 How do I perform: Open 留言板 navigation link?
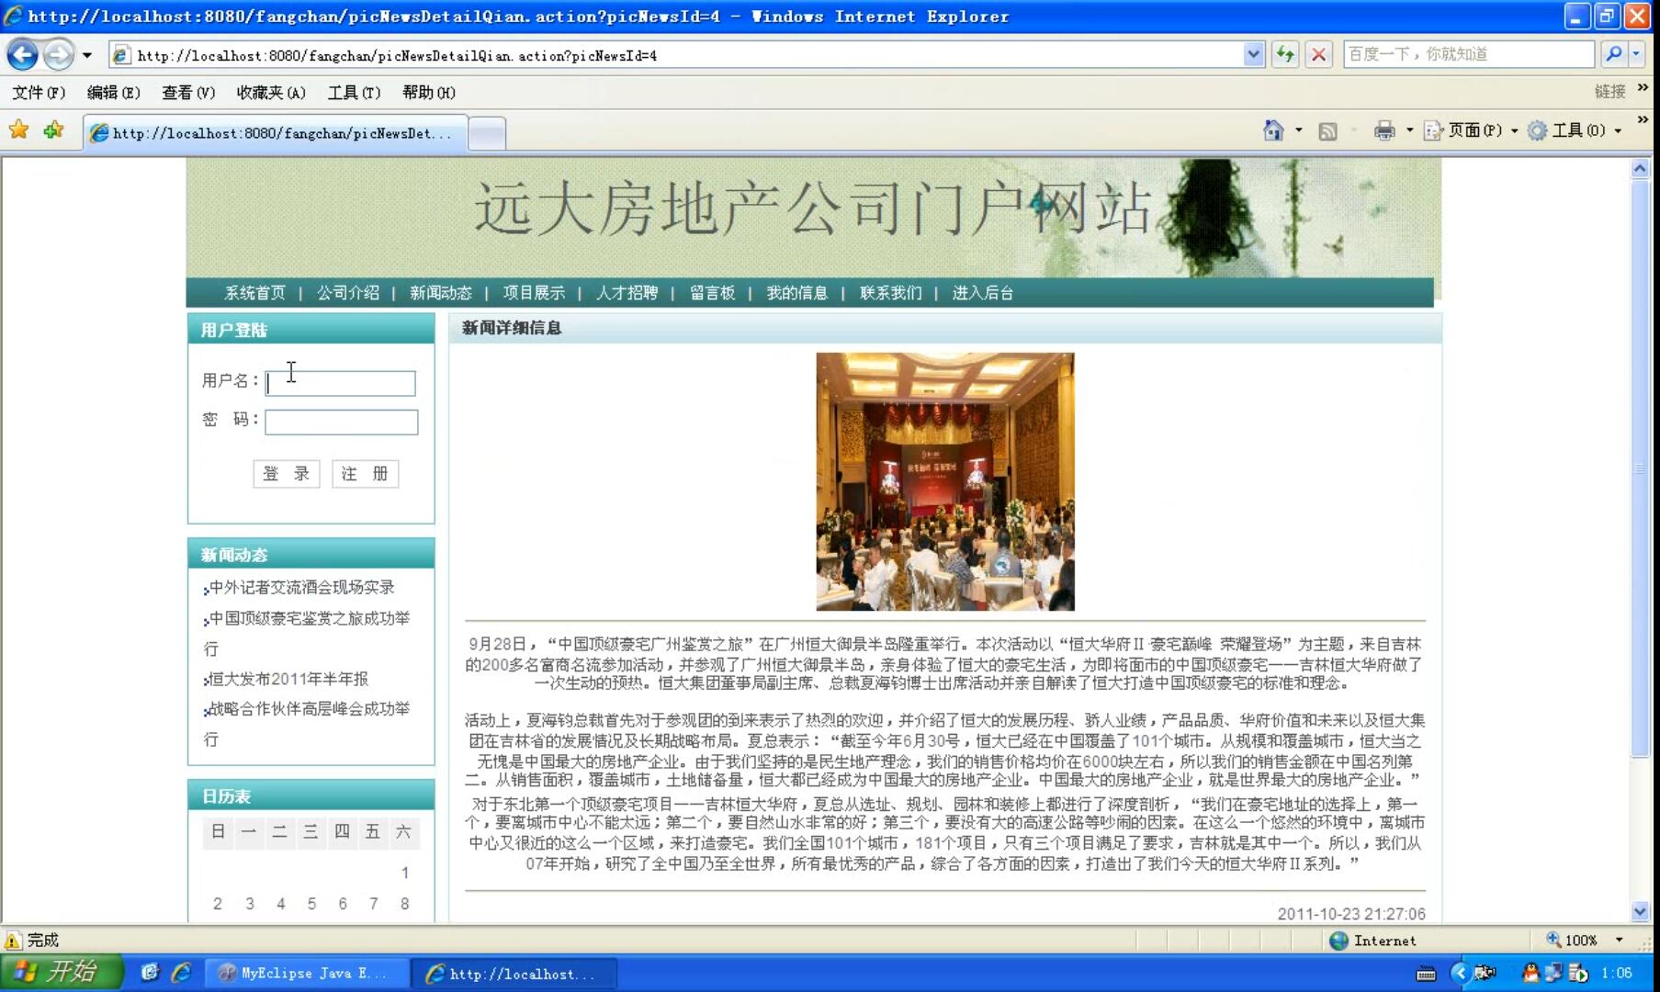click(712, 293)
